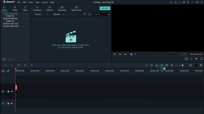Click the Redo arrow icon
Viewport: 204px width, 114px height.
pyautogui.click(x=12, y=65)
